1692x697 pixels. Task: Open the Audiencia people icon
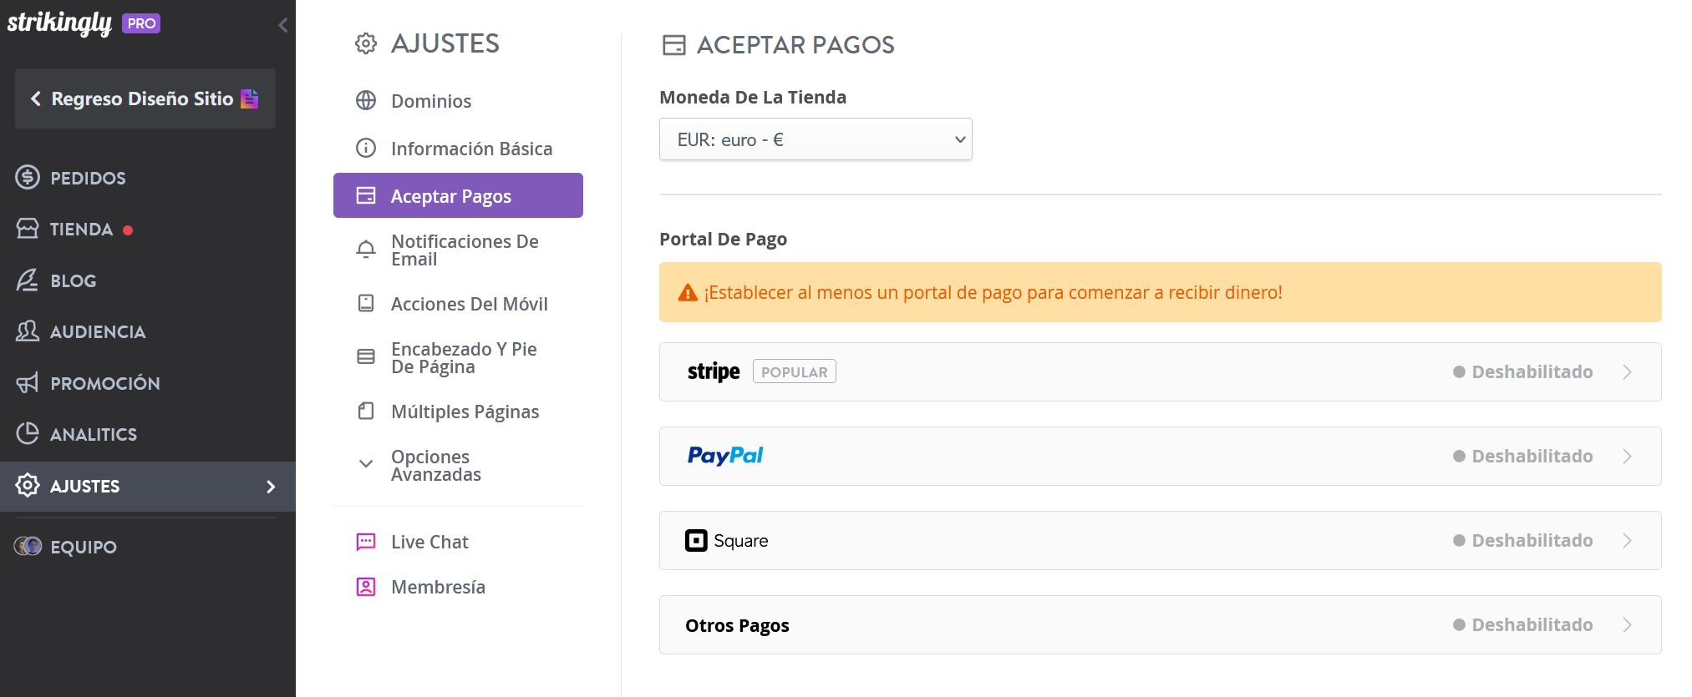pyautogui.click(x=28, y=331)
